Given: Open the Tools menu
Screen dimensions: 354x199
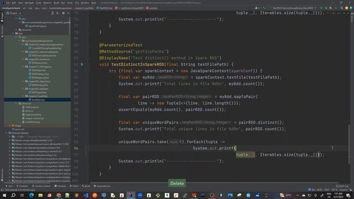Looking at the screenshot, I should pos(70,3).
